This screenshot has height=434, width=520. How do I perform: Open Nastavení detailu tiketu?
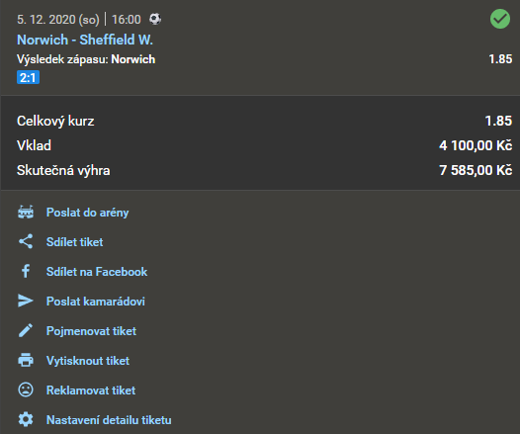point(109,420)
